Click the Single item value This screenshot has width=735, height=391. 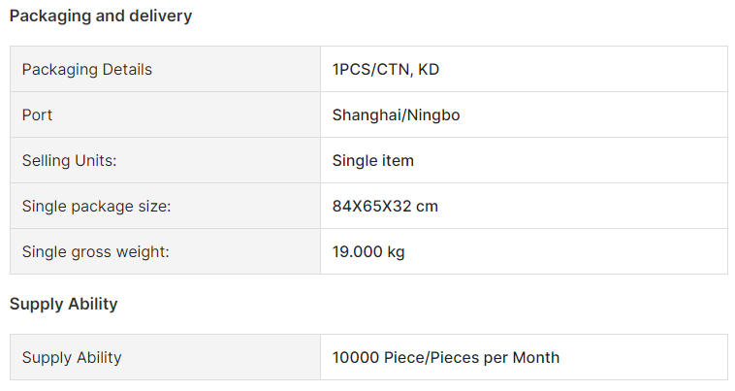click(373, 160)
